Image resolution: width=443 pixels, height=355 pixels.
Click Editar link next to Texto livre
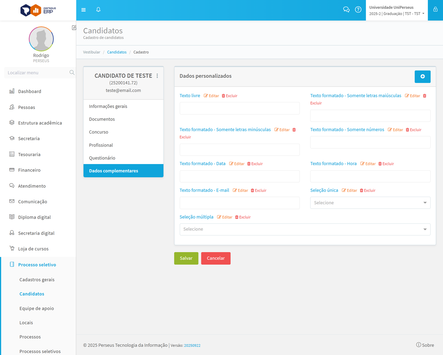tap(211, 96)
